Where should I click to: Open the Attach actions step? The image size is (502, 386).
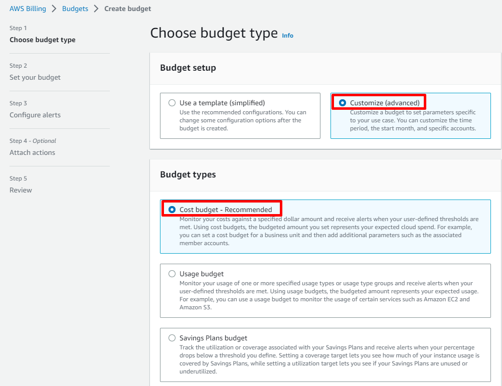pyautogui.click(x=32, y=152)
